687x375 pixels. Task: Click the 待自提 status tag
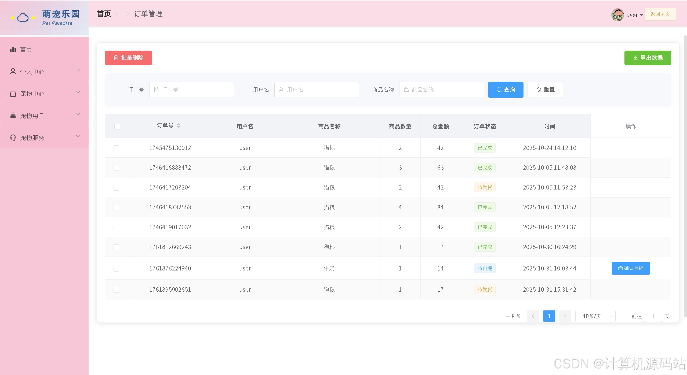pos(485,268)
